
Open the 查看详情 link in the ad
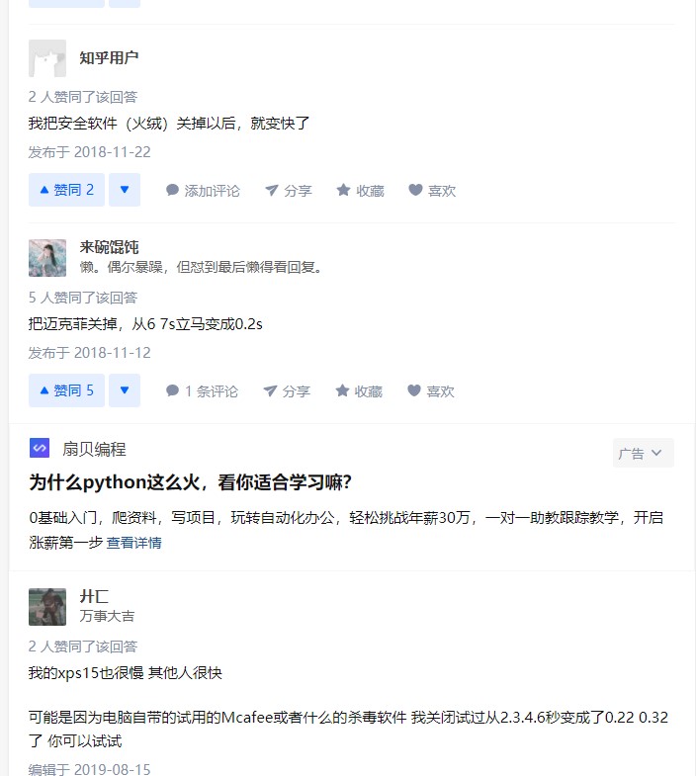[x=134, y=543]
